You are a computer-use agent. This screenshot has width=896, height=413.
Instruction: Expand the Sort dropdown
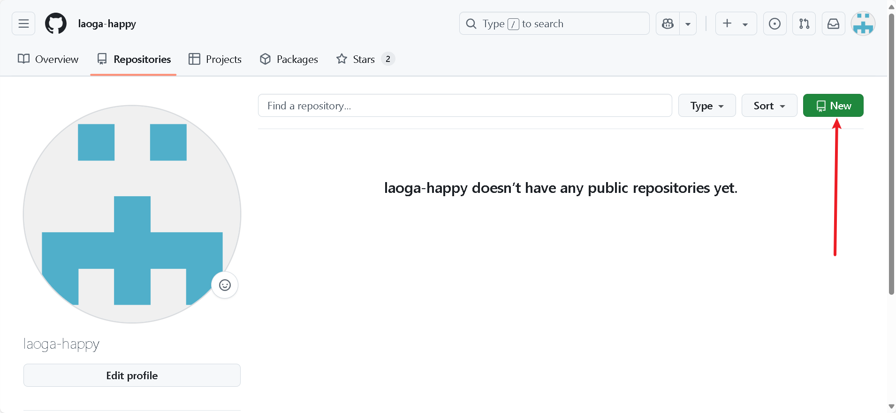[x=769, y=106]
